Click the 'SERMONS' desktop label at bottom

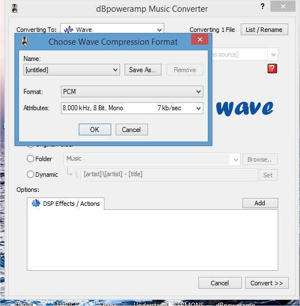189,304
